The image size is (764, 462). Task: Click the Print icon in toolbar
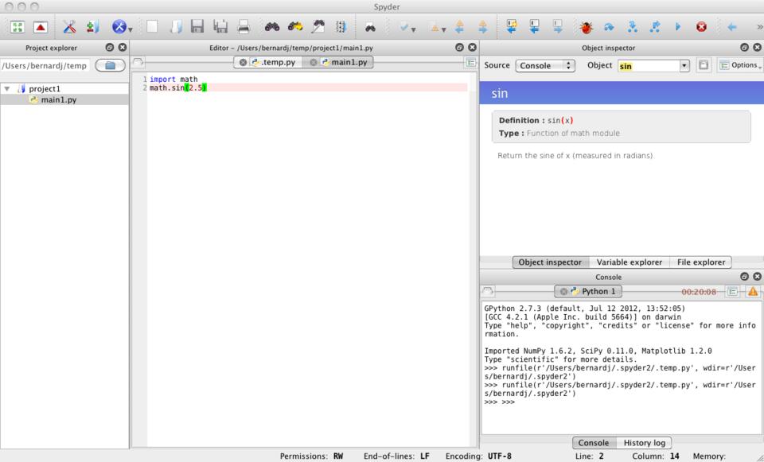(x=244, y=26)
